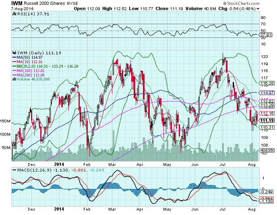Click the 'MA(200) 113.08' legend text
Screen dimensions: 277x215
(31, 75)
